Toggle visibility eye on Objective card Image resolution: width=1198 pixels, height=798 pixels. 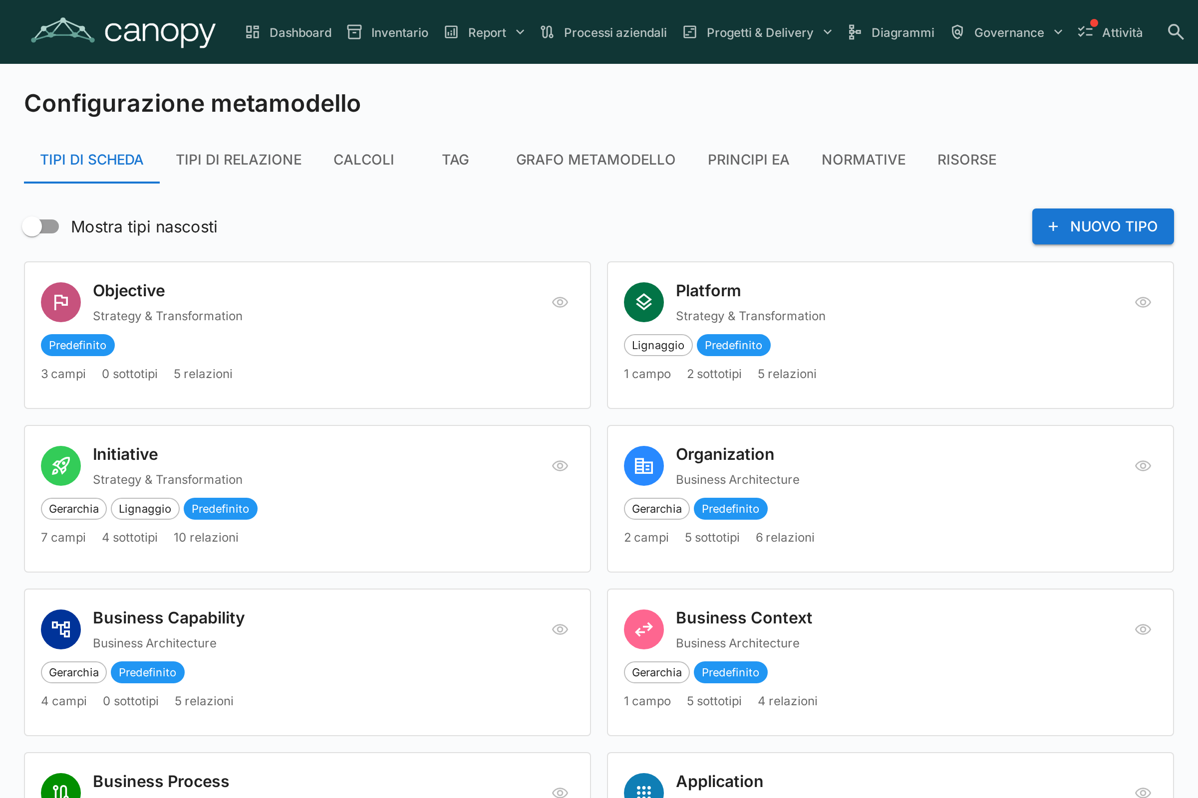point(560,302)
